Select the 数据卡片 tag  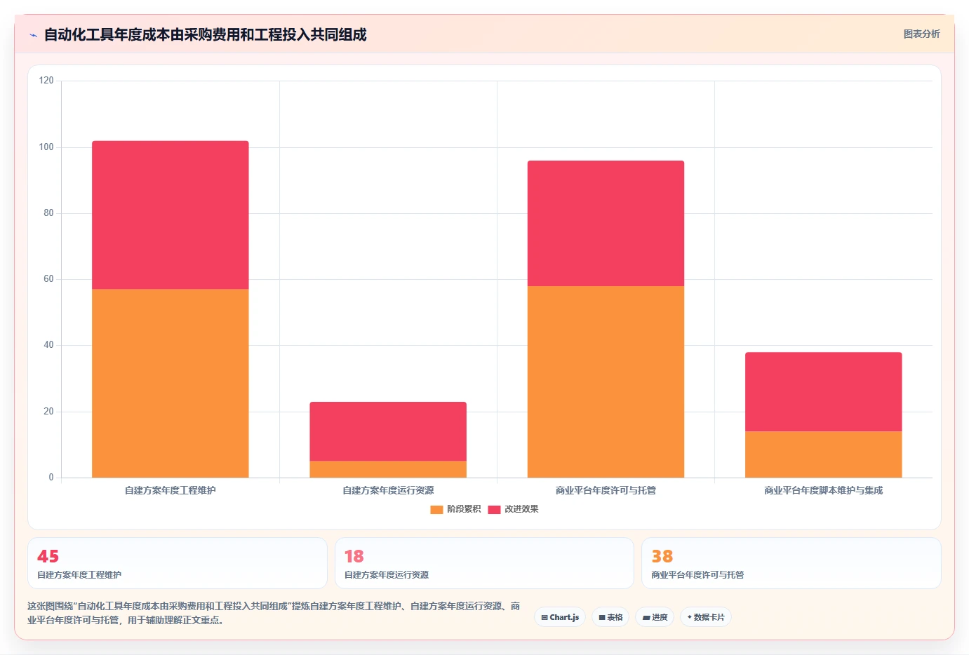click(705, 617)
